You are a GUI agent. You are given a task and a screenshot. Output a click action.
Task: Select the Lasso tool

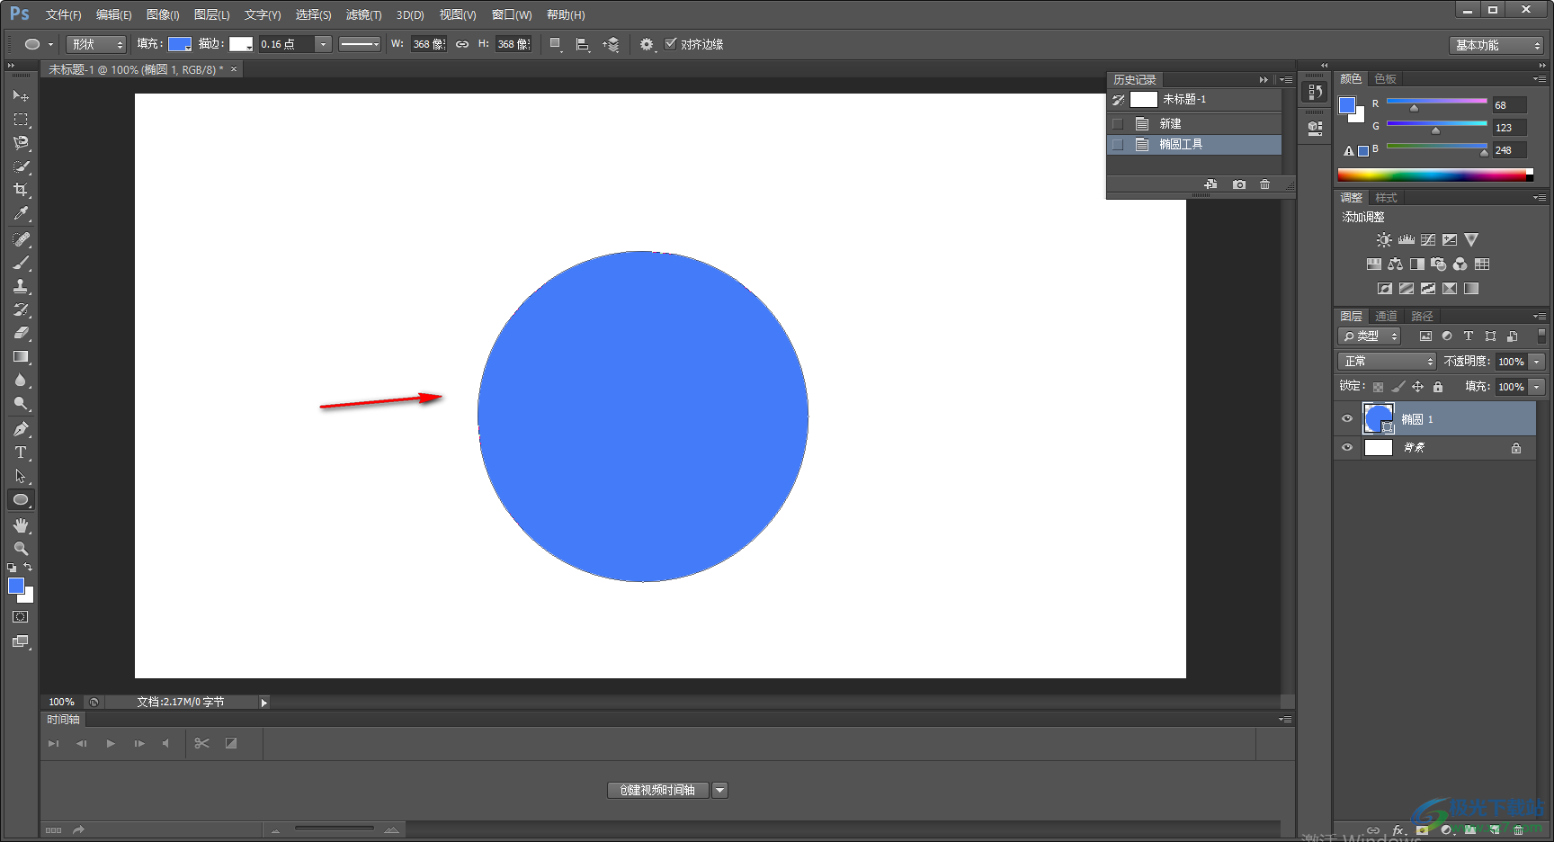pyautogui.click(x=21, y=142)
